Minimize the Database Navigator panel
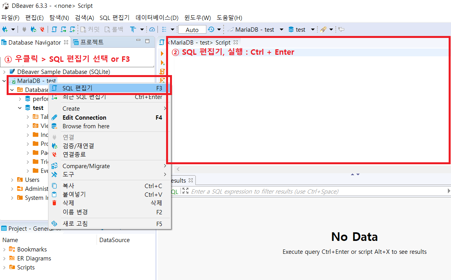The image size is (451, 280). (x=138, y=41)
